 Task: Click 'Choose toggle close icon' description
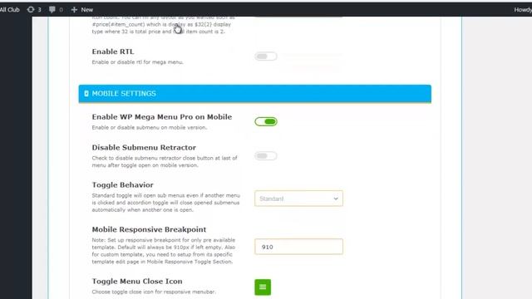(x=154, y=292)
